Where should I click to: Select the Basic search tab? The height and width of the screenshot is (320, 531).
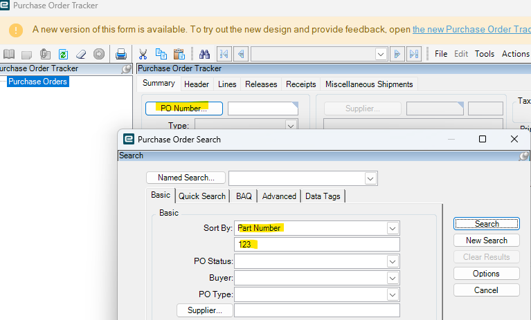(161, 195)
